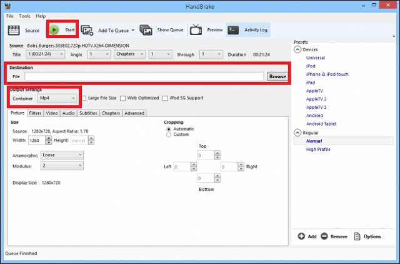Click the Add To Queue icon
This screenshot has width=400, height=264.
pos(87,31)
